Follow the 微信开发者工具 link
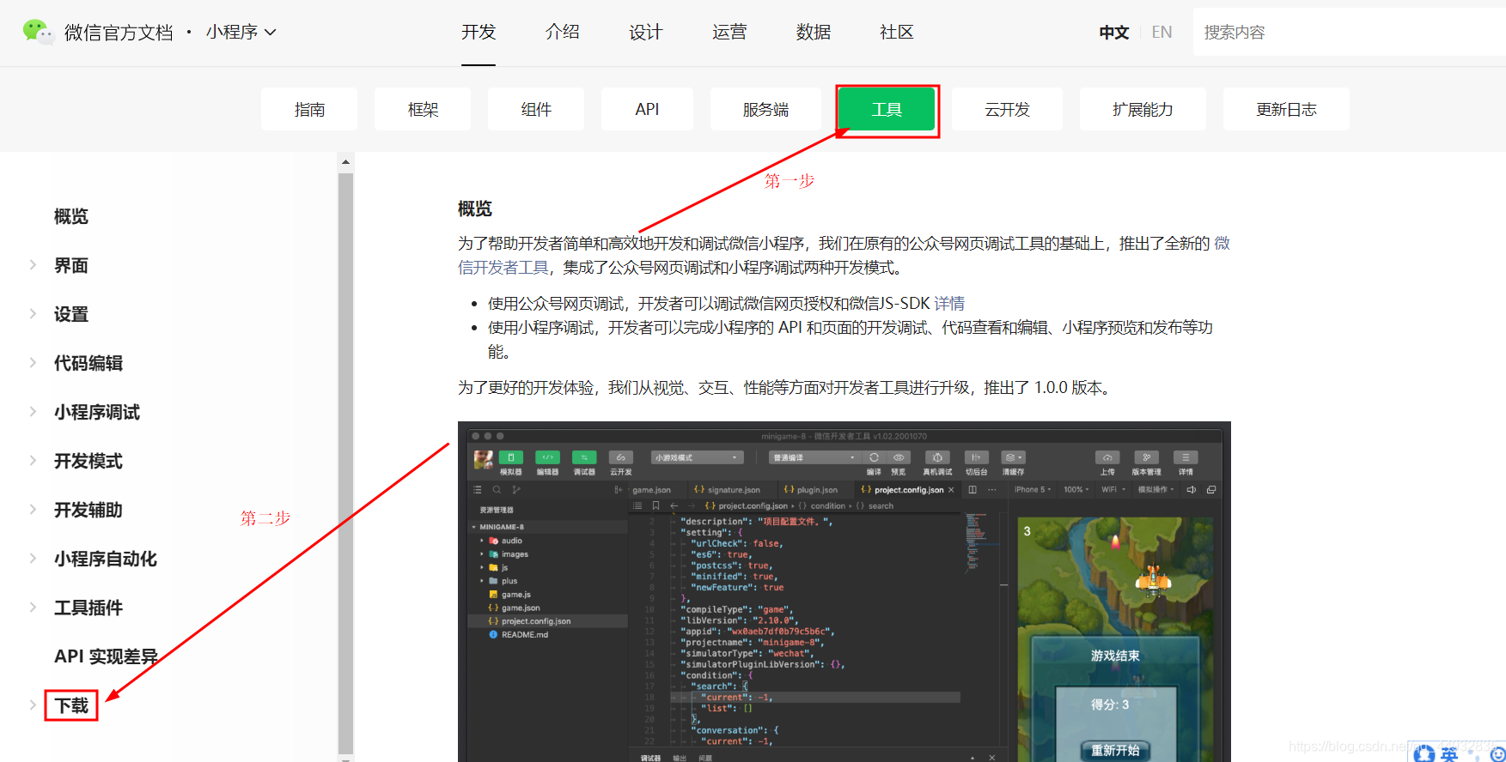 [x=504, y=267]
